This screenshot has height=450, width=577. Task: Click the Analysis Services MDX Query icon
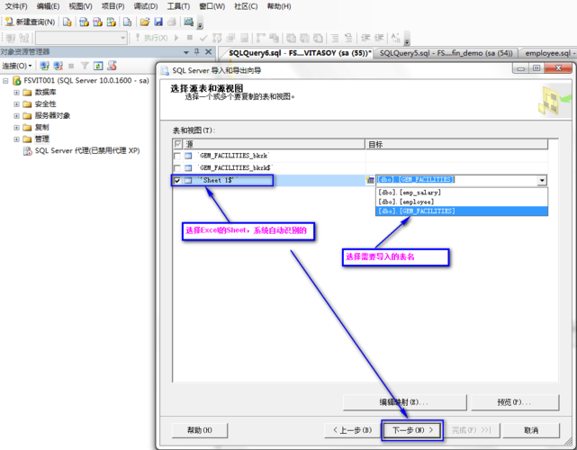coord(84,22)
